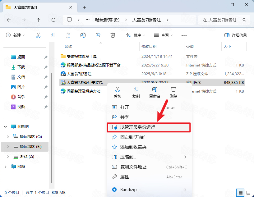254x197 pixels.
Task: Open the toolbar's three-dot more options
Action: (x=184, y=35)
